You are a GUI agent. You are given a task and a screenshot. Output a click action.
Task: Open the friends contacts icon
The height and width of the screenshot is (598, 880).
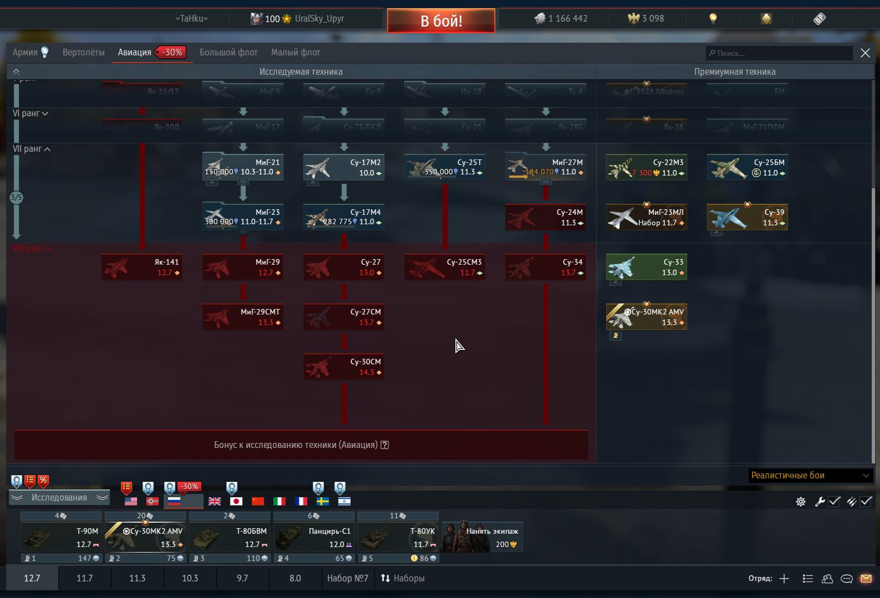click(x=827, y=579)
